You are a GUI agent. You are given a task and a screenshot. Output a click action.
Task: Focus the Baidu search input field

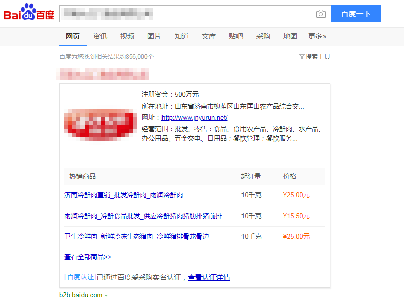(195, 14)
